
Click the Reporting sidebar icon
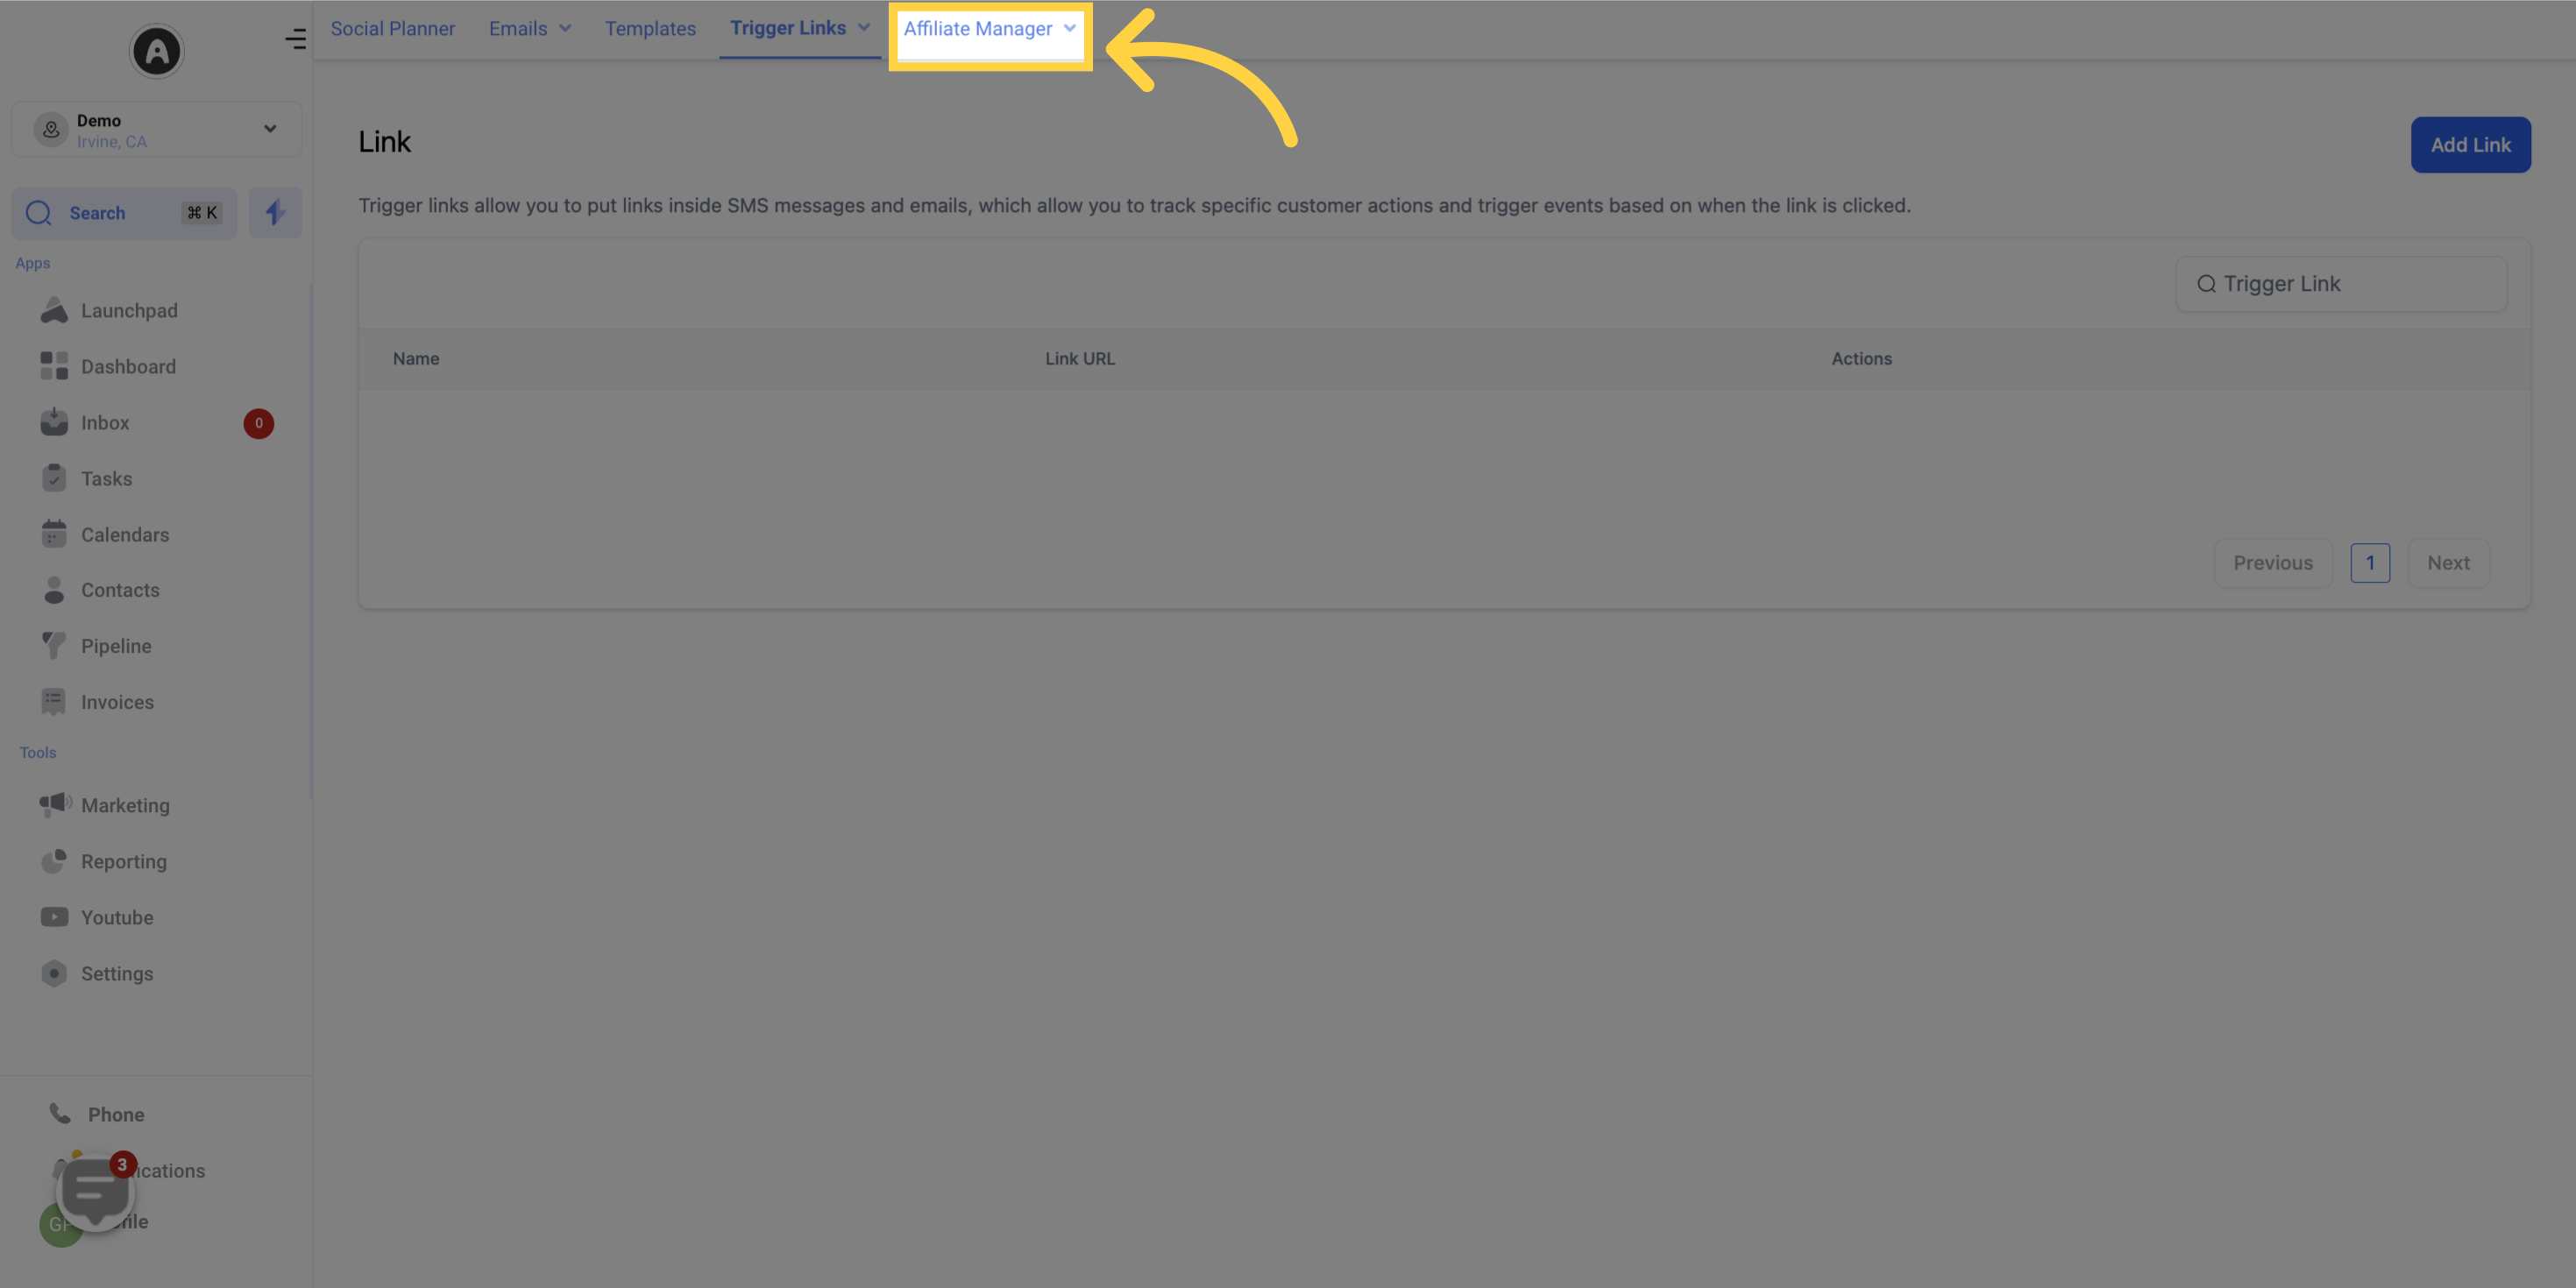click(x=54, y=860)
